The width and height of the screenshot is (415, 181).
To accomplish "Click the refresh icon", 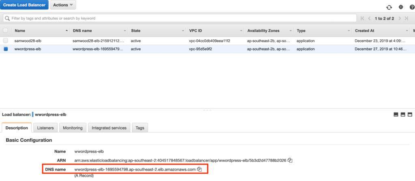I will point(389,7).
